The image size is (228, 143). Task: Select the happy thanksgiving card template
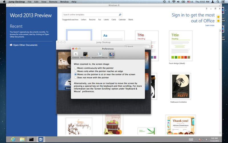79,126
